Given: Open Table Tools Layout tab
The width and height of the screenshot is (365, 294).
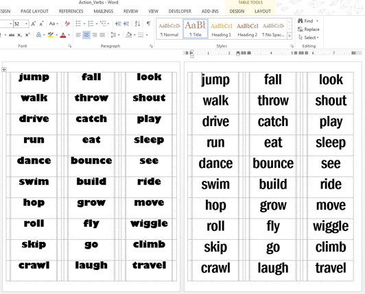Looking at the screenshot, I should (263, 11).
